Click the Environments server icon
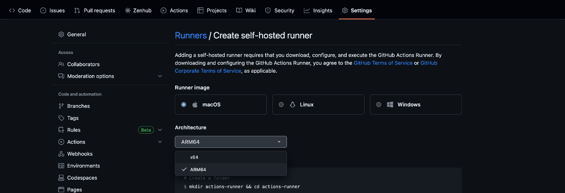565x193 pixels. (x=61, y=166)
